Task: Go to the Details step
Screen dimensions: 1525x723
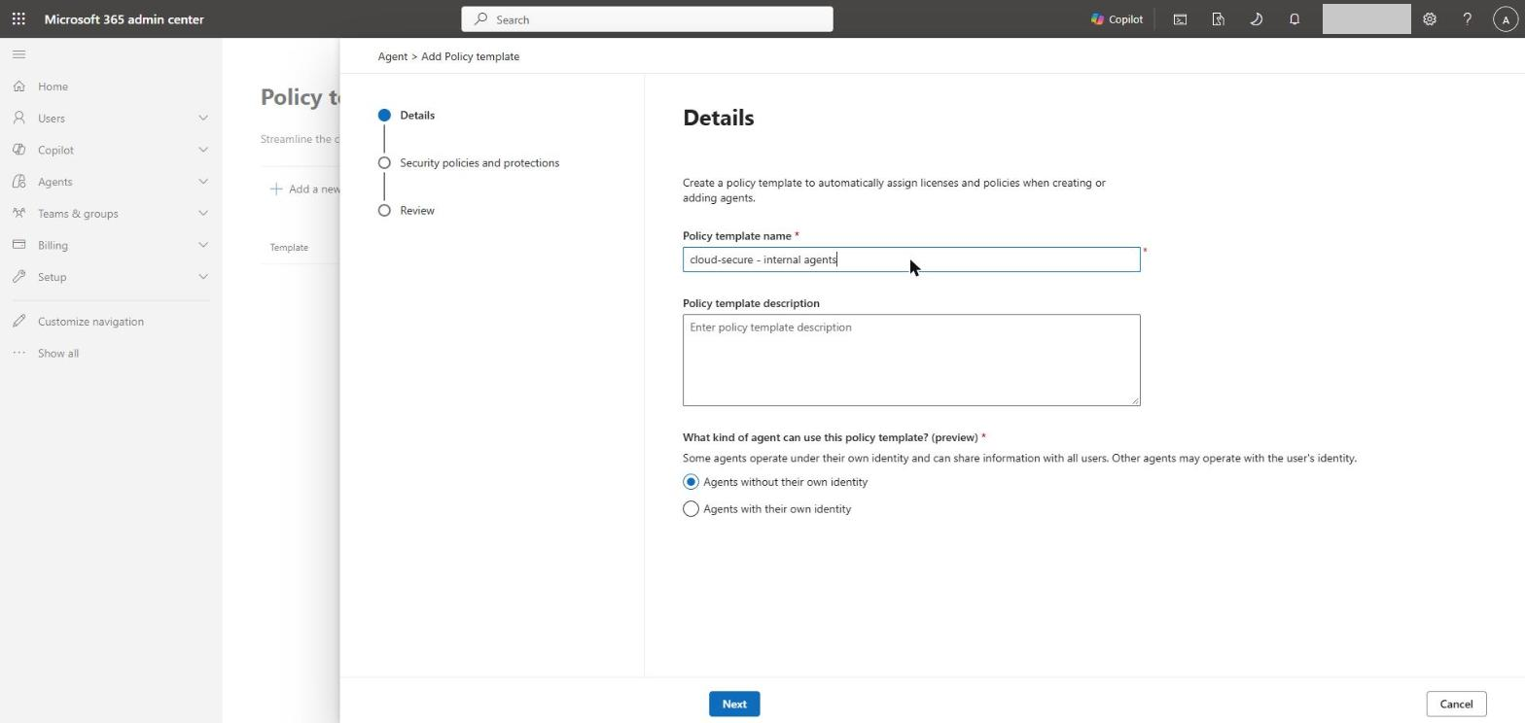Action: 407,115
